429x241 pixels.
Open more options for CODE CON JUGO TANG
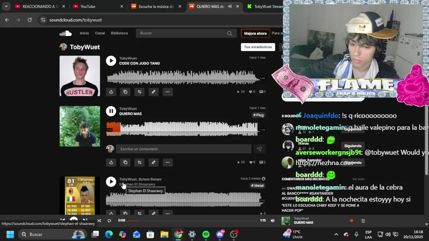point(168,92)
